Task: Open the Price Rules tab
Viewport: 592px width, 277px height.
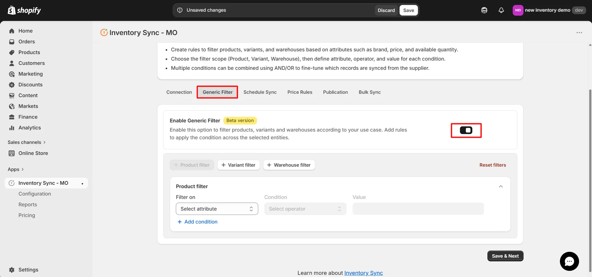Action: point(300,92)
